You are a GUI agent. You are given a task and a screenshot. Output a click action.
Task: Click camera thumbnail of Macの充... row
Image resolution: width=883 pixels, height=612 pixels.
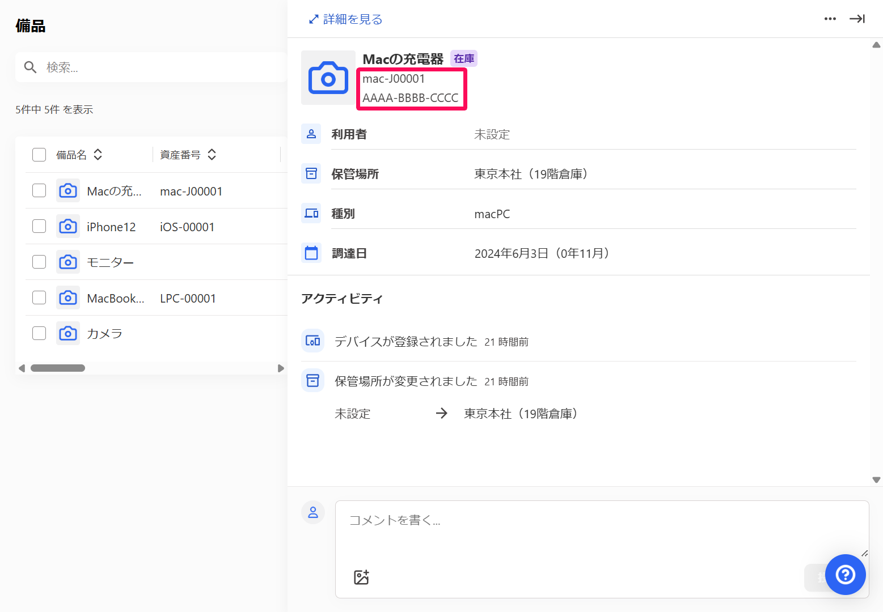(x=68, y=190)
